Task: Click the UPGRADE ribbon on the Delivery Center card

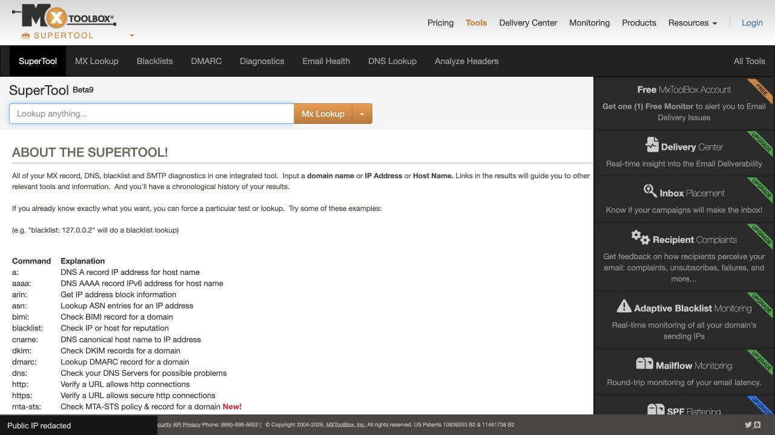Action: pos(762,143)
